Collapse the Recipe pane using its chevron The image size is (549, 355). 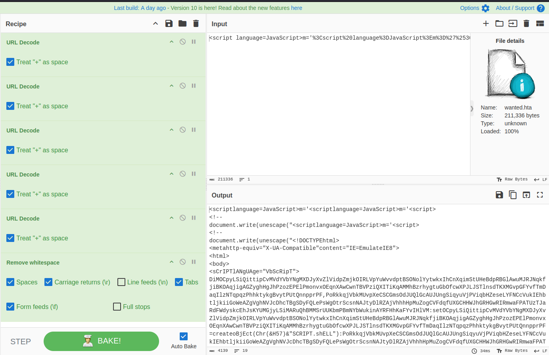pos(155,23)
